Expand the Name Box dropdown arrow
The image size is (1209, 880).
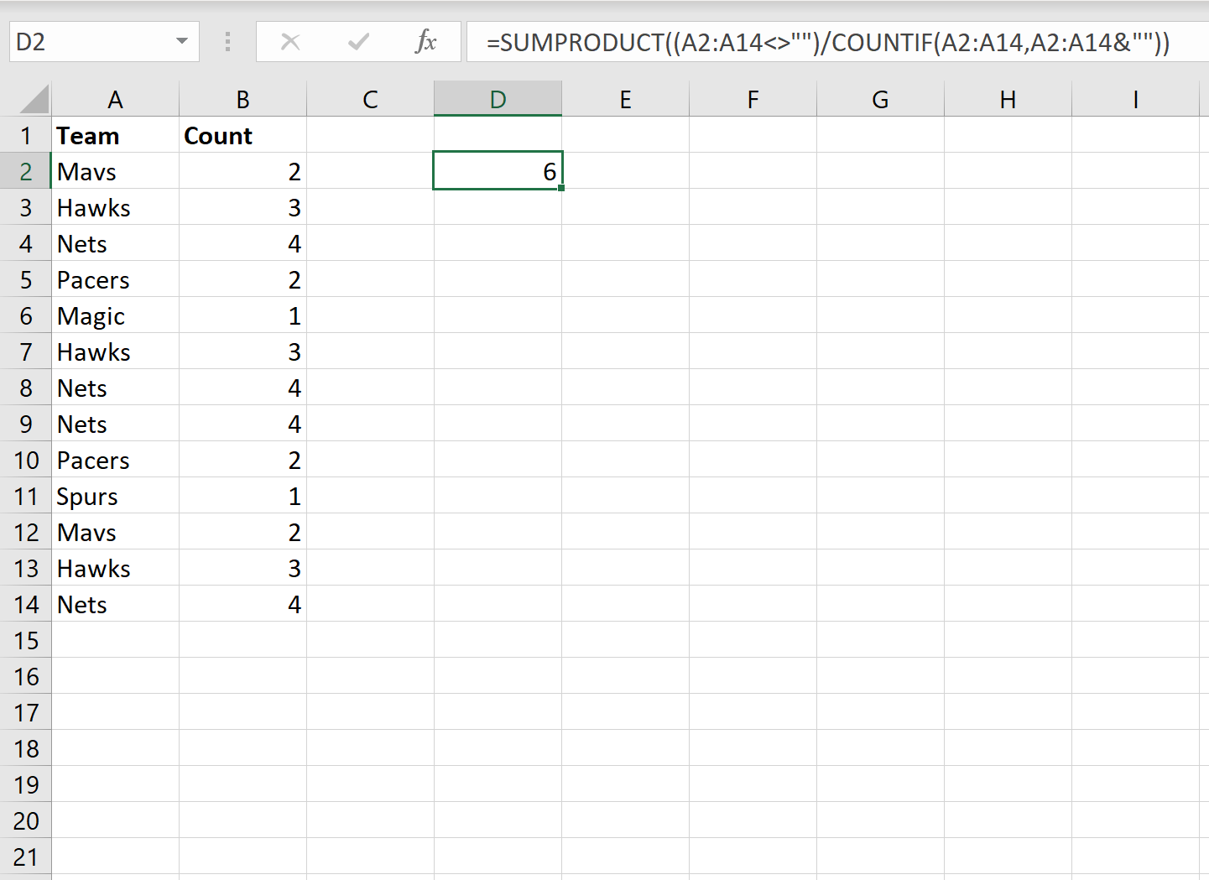(x=181, y=41)
